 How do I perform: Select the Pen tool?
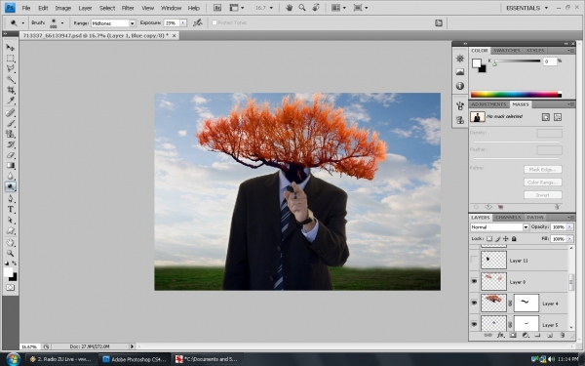[x=10, y=198]
